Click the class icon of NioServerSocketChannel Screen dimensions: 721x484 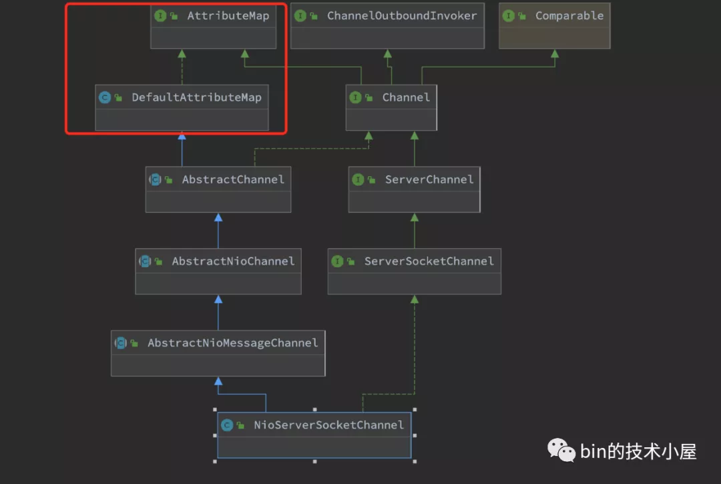227,425
